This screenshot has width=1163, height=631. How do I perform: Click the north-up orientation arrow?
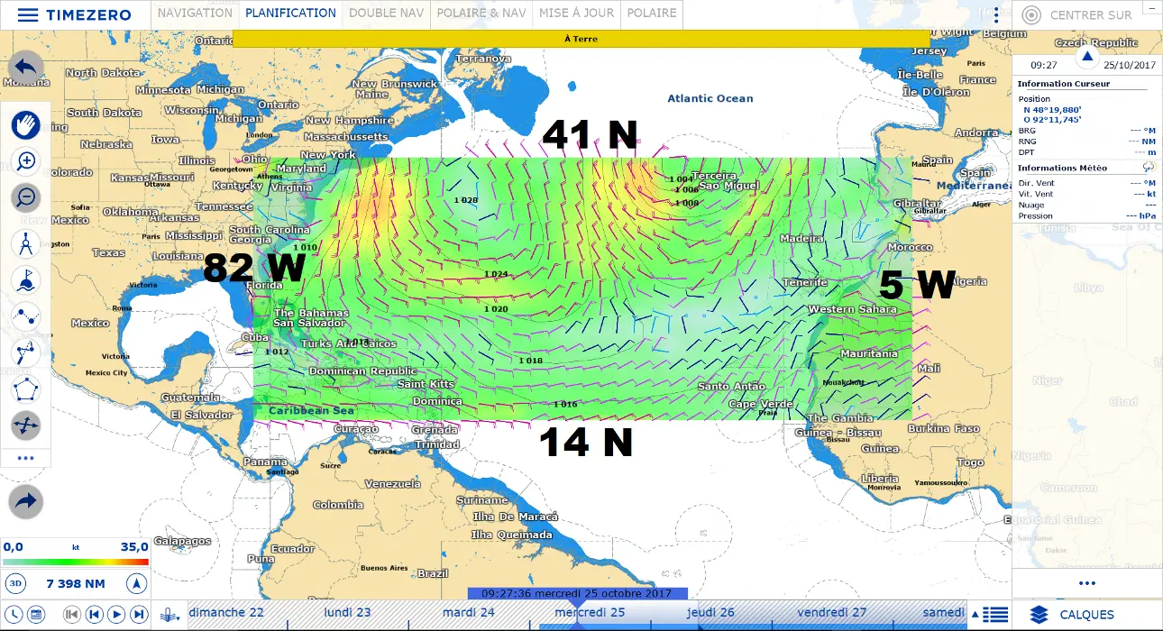point(136,583)
